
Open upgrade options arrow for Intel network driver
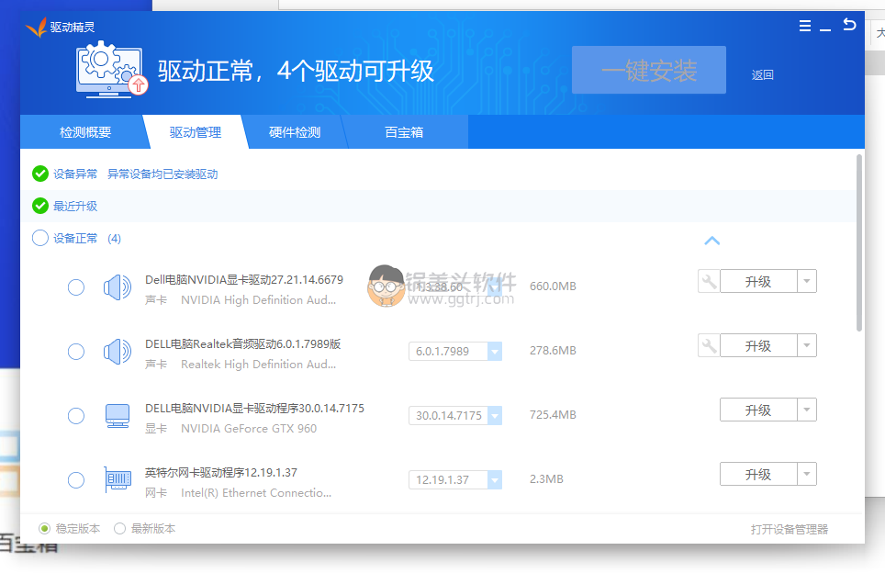pyautogui.click(x=807, y=474)
